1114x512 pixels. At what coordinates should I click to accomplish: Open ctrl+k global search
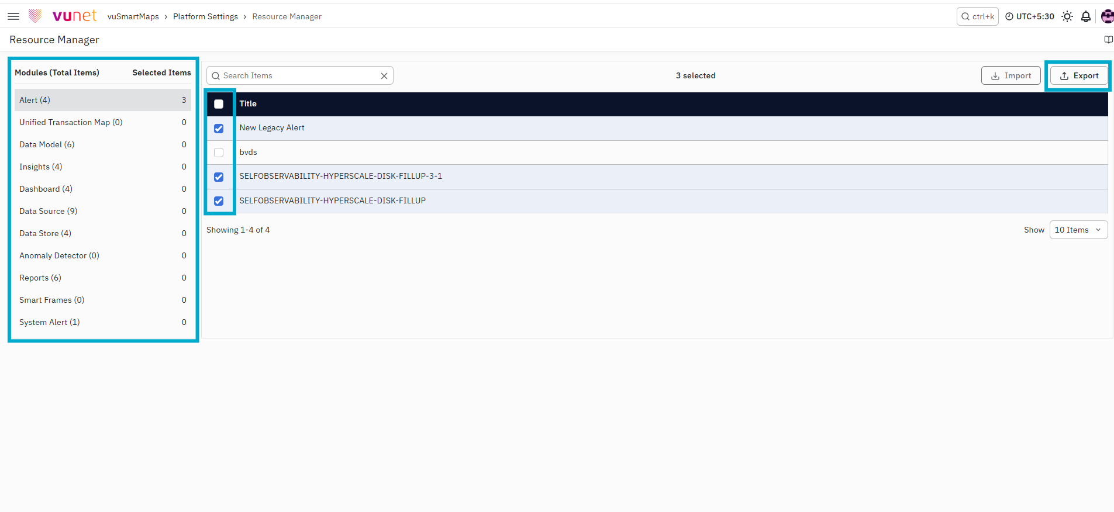click(x=978, y=16)
